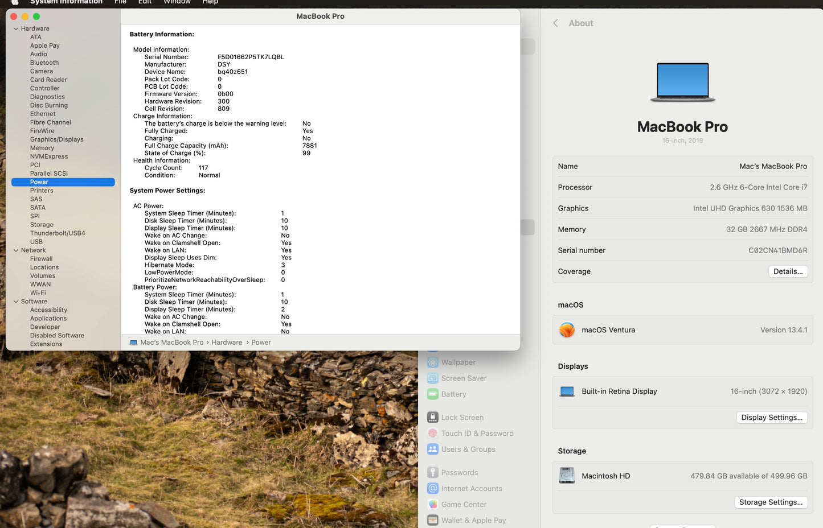Open the Window menu in menu bar
Viewport: 823px width, 528px height.
[x=177, y=2]
